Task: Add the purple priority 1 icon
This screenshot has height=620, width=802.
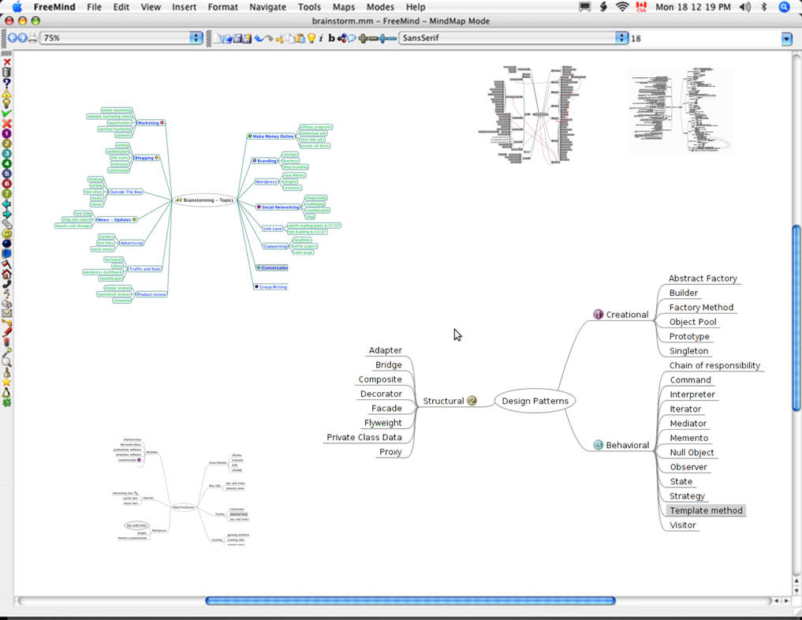Action: (6, 133)
